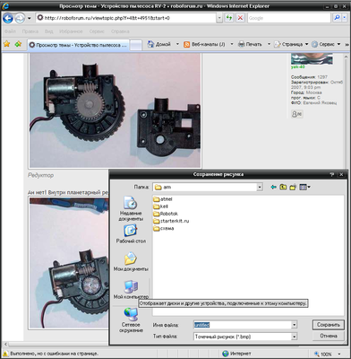
Task: Open My Documents in places bar
Action: [x=131, y=261]
